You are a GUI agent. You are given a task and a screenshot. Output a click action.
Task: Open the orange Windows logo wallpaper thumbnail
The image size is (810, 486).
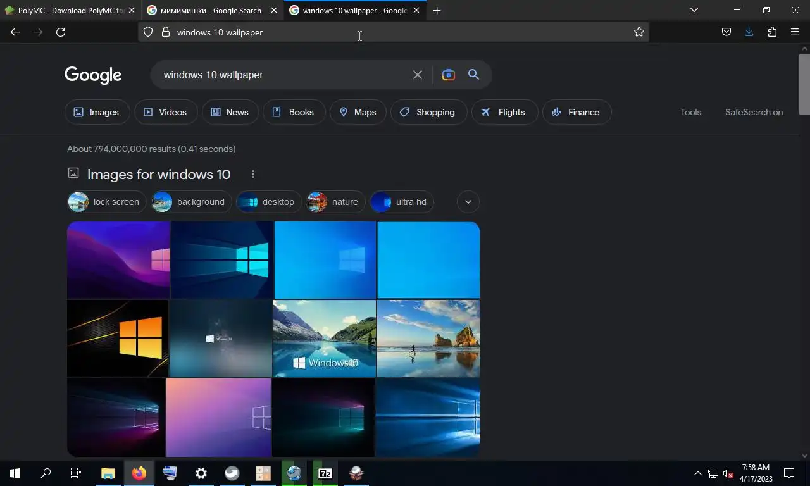point(118,338)
